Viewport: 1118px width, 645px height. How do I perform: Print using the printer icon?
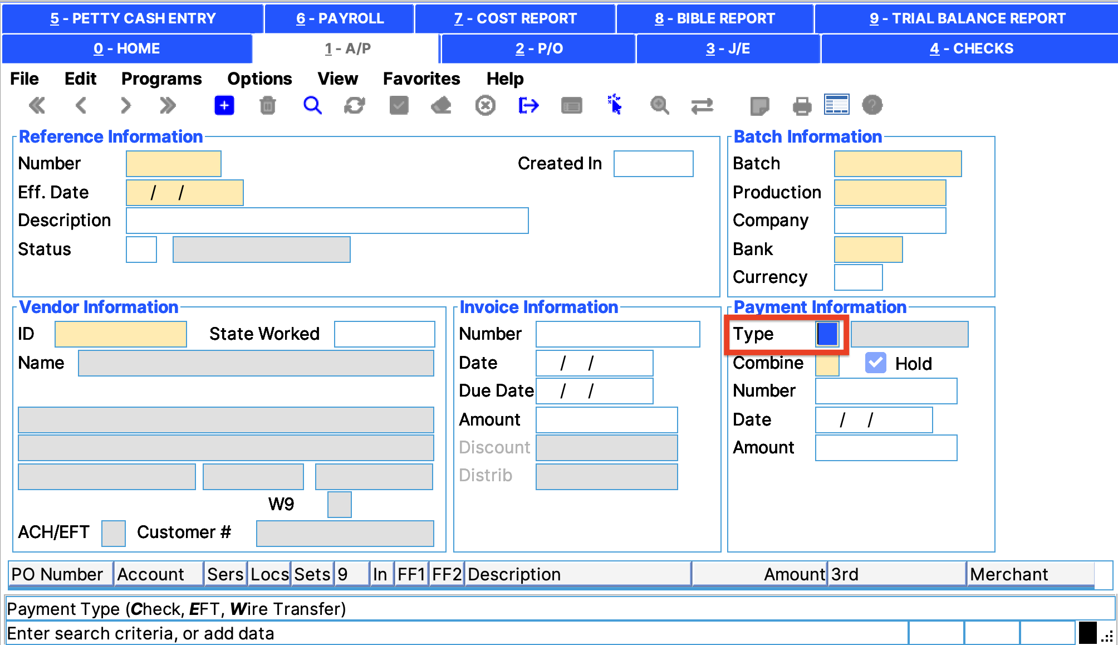pyautogui.click(x=802, y=106)
